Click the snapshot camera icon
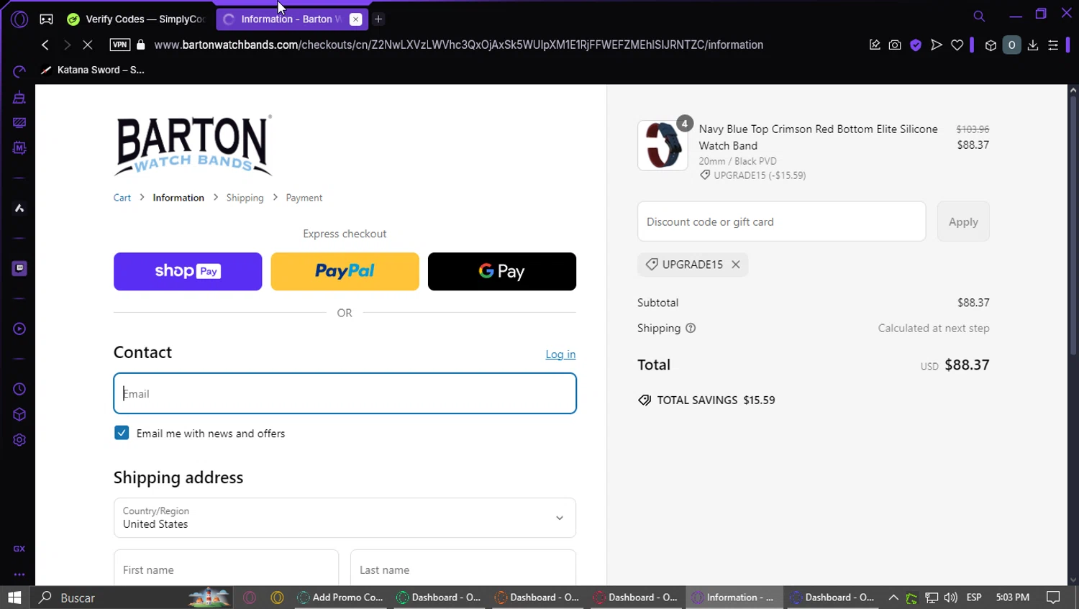1079x609 pixels. coord(895,45)
